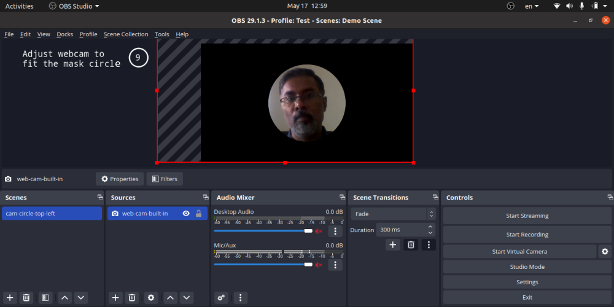Open Audio Mixer dock menu at bottom
The height and width of the screenshot is (307, 614).
click(241, 298)
